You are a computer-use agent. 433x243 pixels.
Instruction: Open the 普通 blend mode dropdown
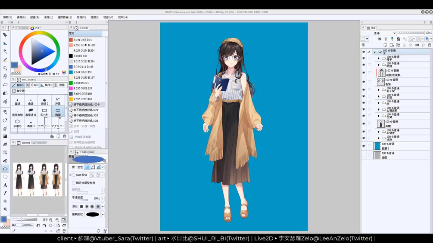pos(378,33)
